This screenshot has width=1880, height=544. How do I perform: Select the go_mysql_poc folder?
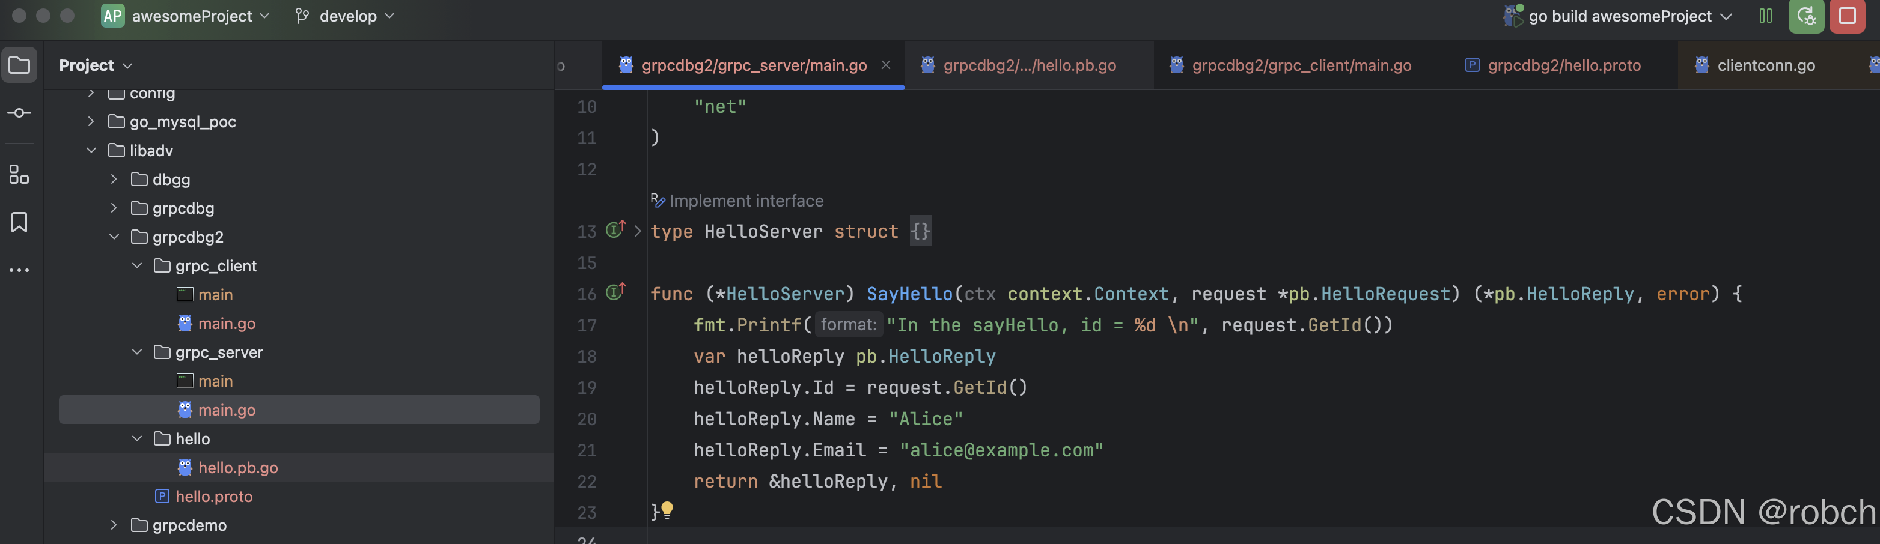click(183, 122)
